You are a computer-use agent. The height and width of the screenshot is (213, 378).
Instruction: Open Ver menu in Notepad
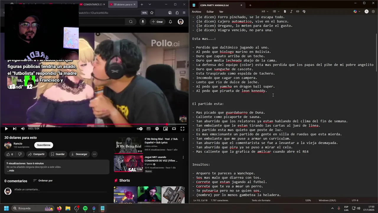(x=221, y=12)
